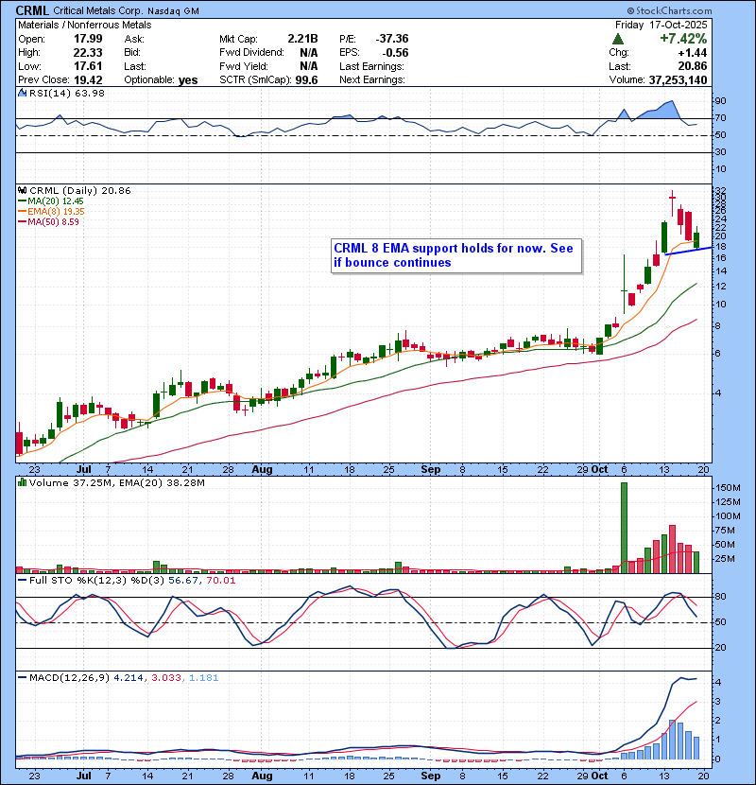Click the CRML (Daily) 20.86 legend
The width and height of the screenshot is (756, 785).
point(80,191)
